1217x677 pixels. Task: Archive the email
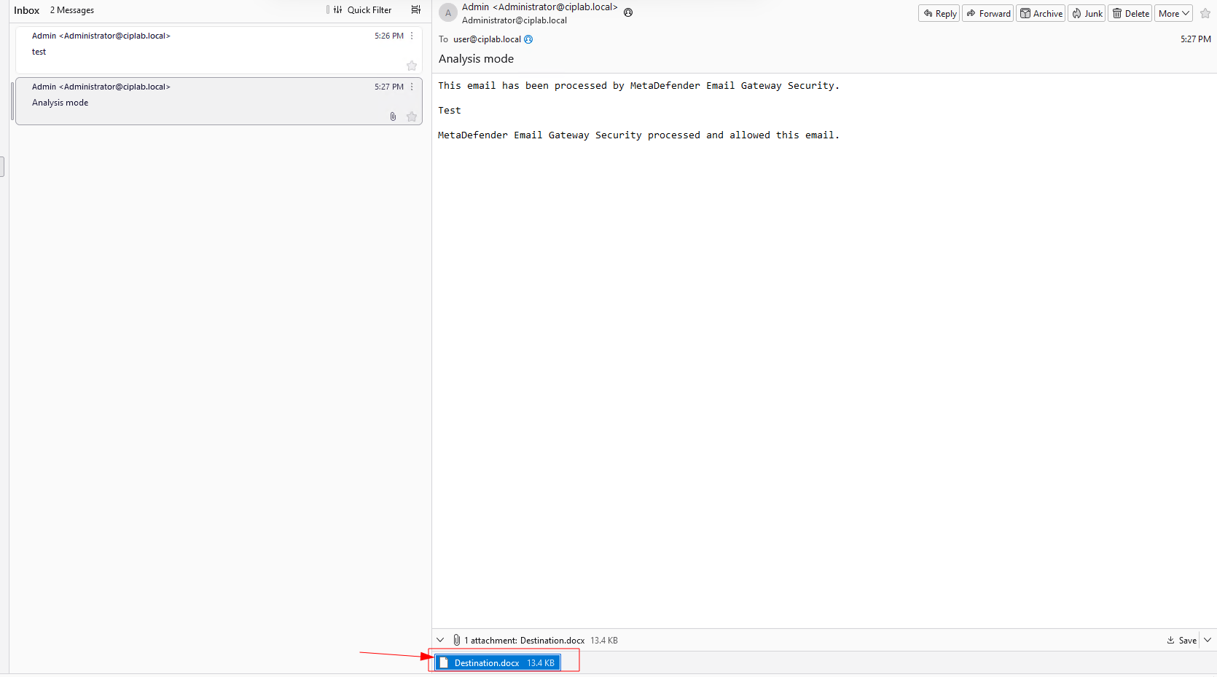pos(1041,13)
